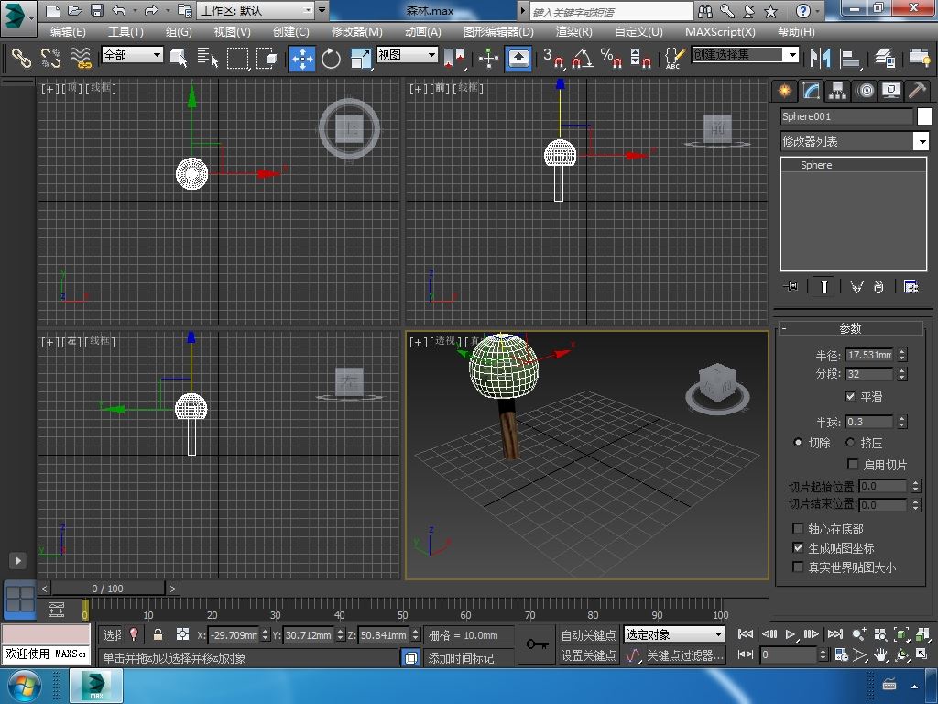Screen dimensions: 938x704
Task: Click the 自动关键点 button
Action: (588, 634)
